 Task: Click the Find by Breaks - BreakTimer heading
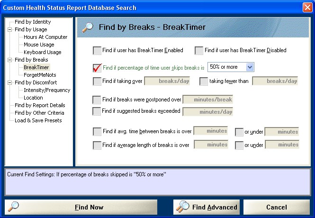152,27
